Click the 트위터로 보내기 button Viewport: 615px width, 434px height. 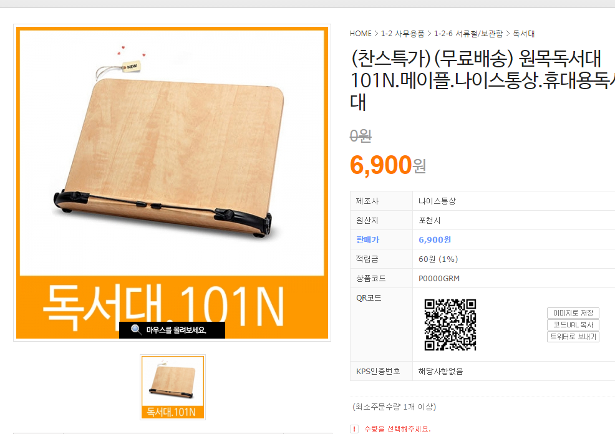(x=573, y=336)
